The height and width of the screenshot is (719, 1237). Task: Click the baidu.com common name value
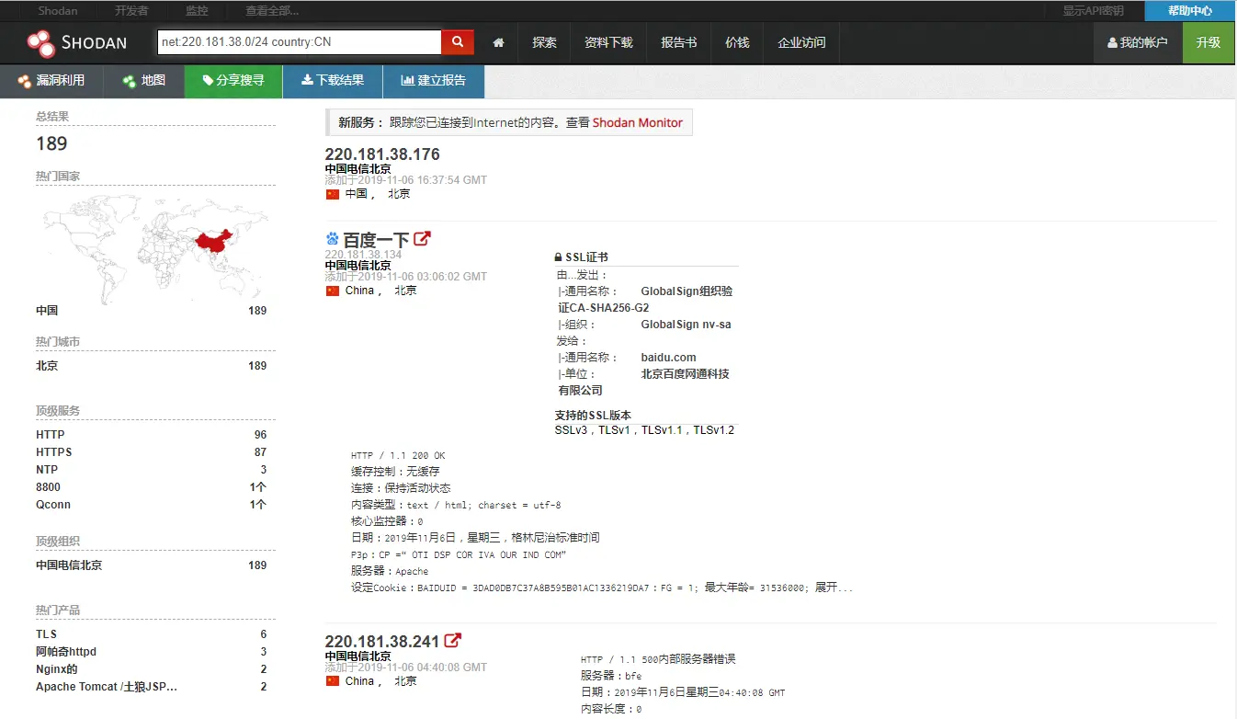coord(668,358)
